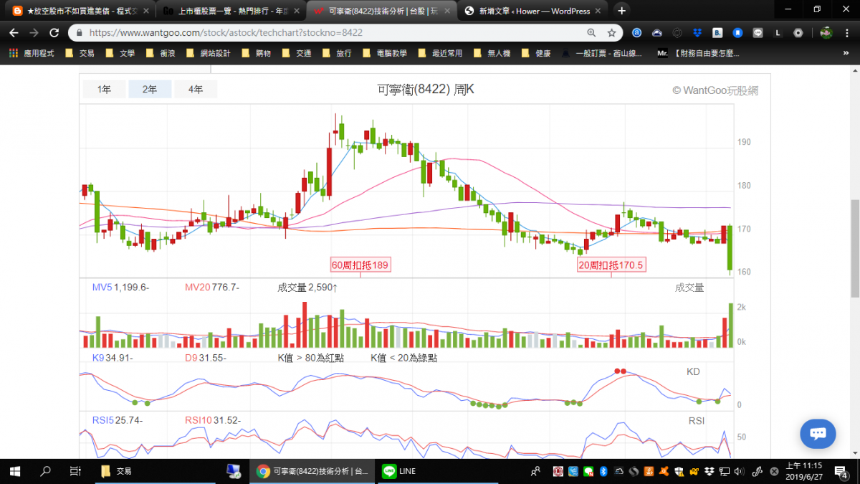Click the Chrome 可寧衛 taskbar button
The width and height of the screenshot is (860, 484).
tap(311, 471)
